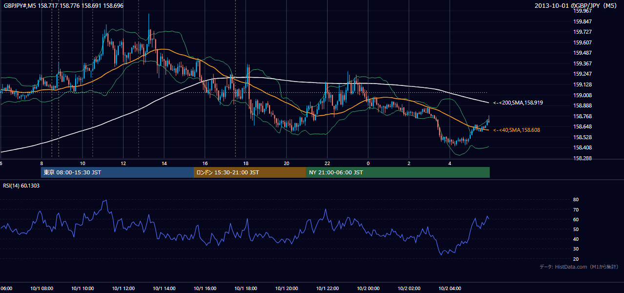Click the 10/1 08:00 time label
The image size is (624, 293).
tap(42, 289)
